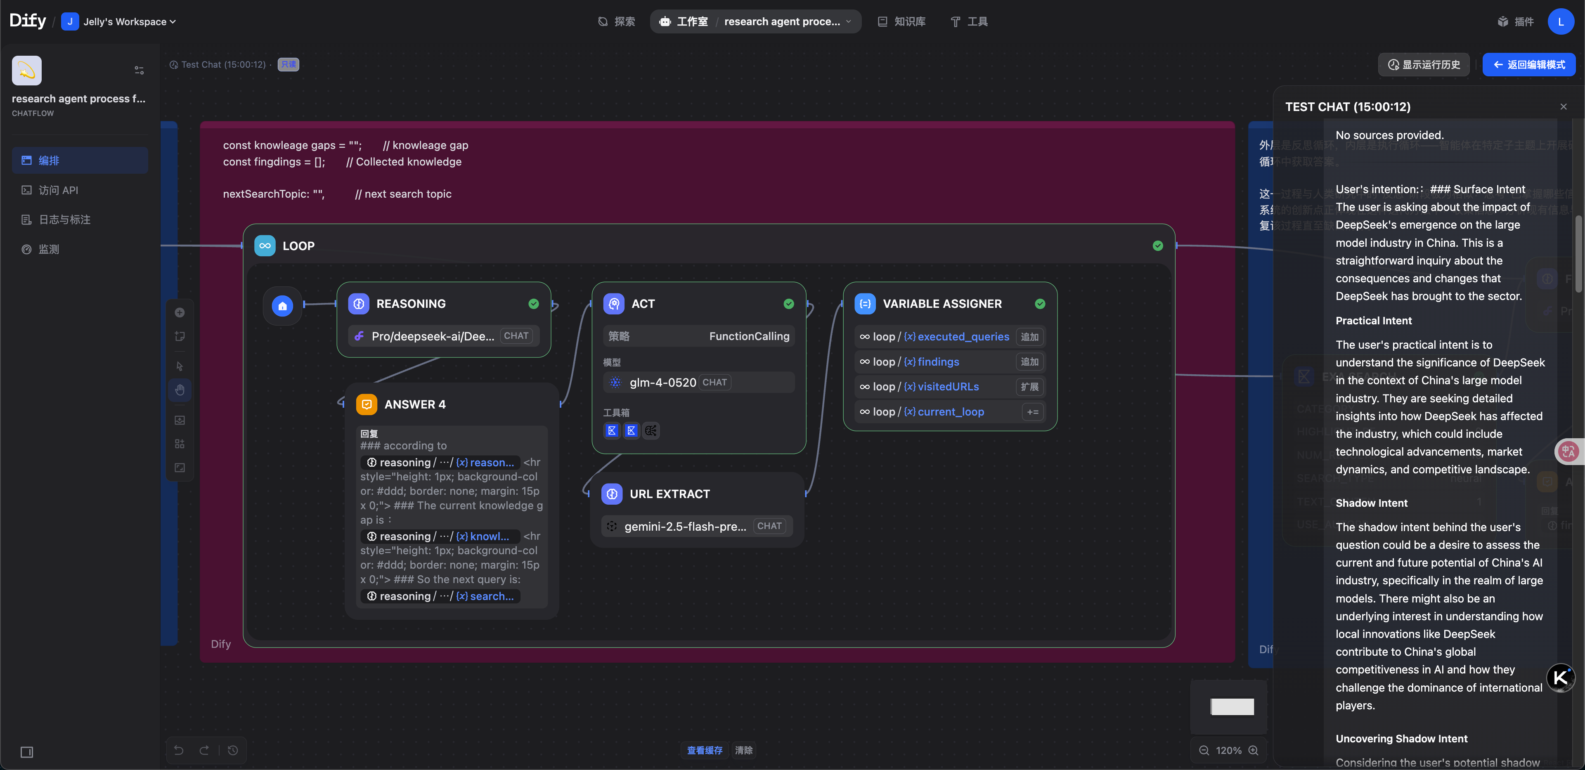
Task: Click the 只读 read-only badge
Action: coord(288,64)
